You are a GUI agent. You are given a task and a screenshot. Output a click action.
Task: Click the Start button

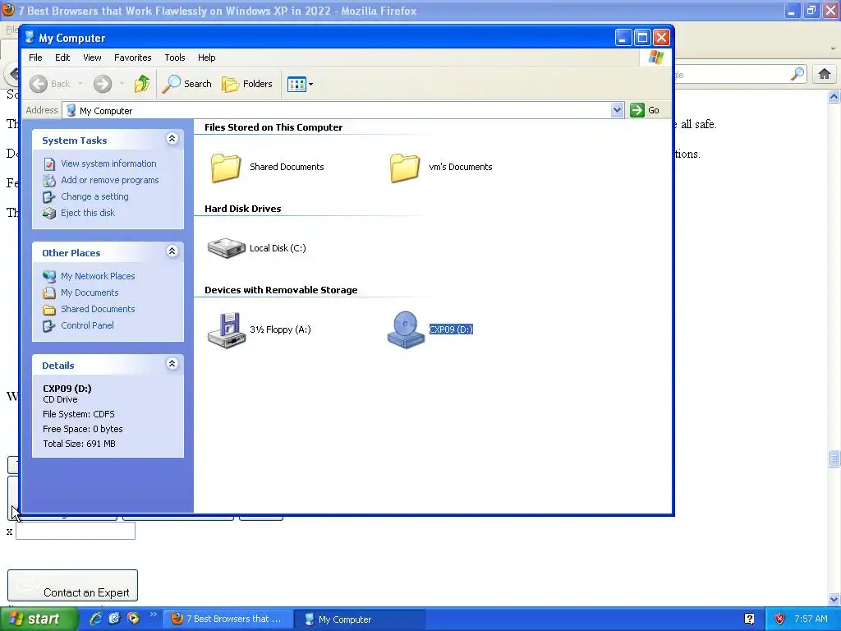pyautogui.click(x=39, y=619)
